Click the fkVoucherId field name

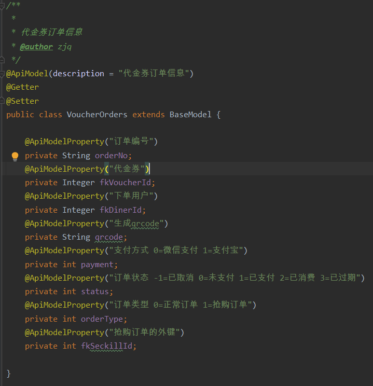pos(125,183)
